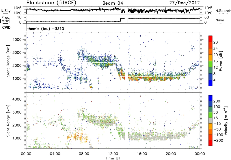Click the '28' Power colorbar tick label
The image size is (231, 160).
pos(215,42)
